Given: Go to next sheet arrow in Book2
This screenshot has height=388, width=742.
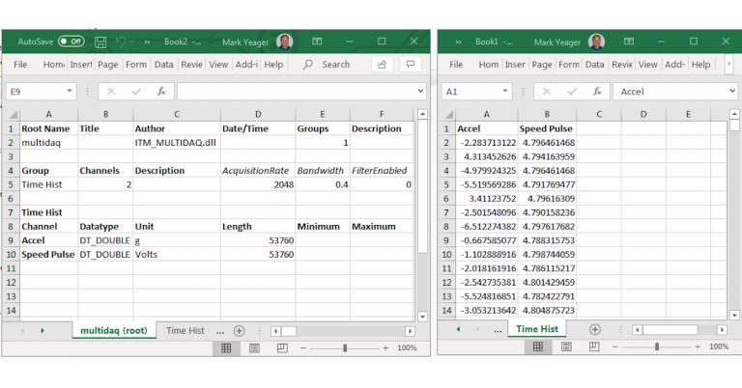Looking at the screenshot, I should coord(43,331).
